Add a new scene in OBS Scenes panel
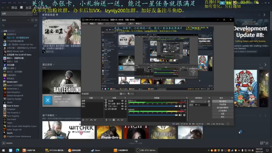272x153 pixels. point(83,120)
